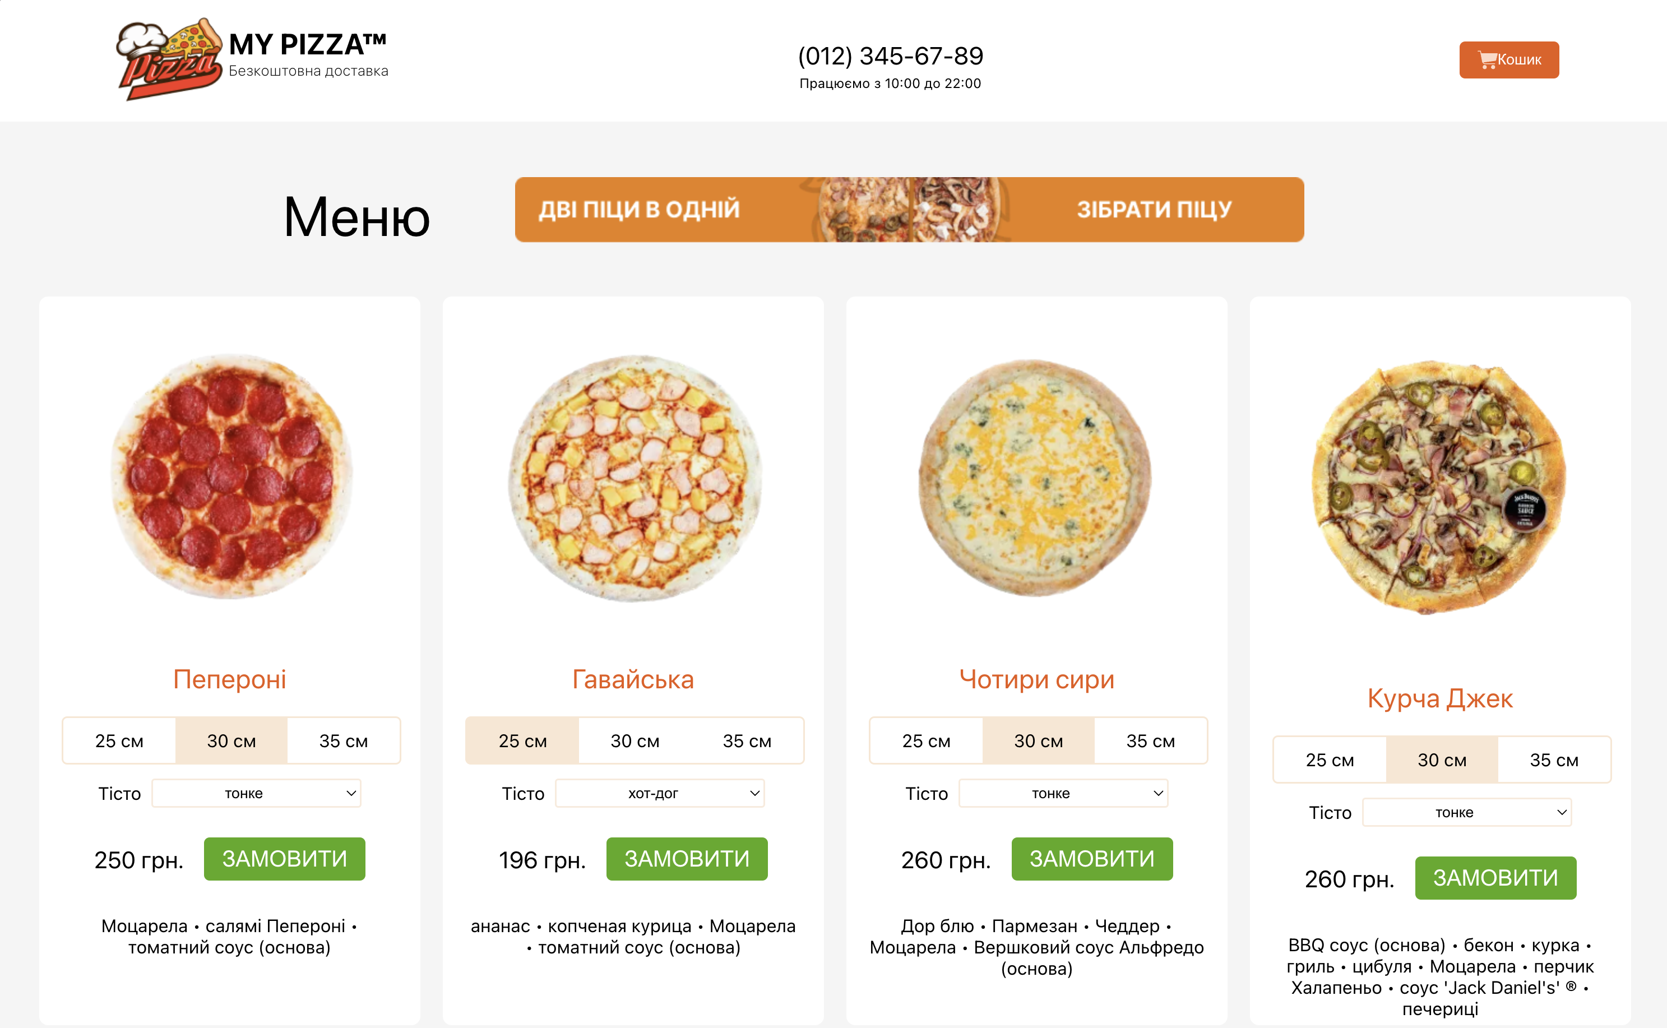Open Тісто dropdown for Пепероні
The image size is (1667, 1028).
pos(256,794)
